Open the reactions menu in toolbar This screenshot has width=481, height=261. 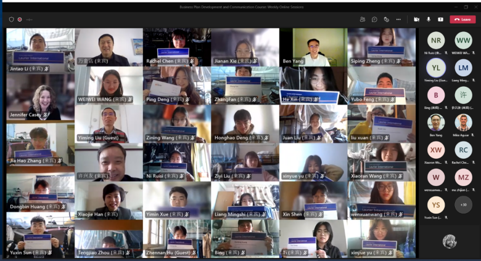pos(387,19)
